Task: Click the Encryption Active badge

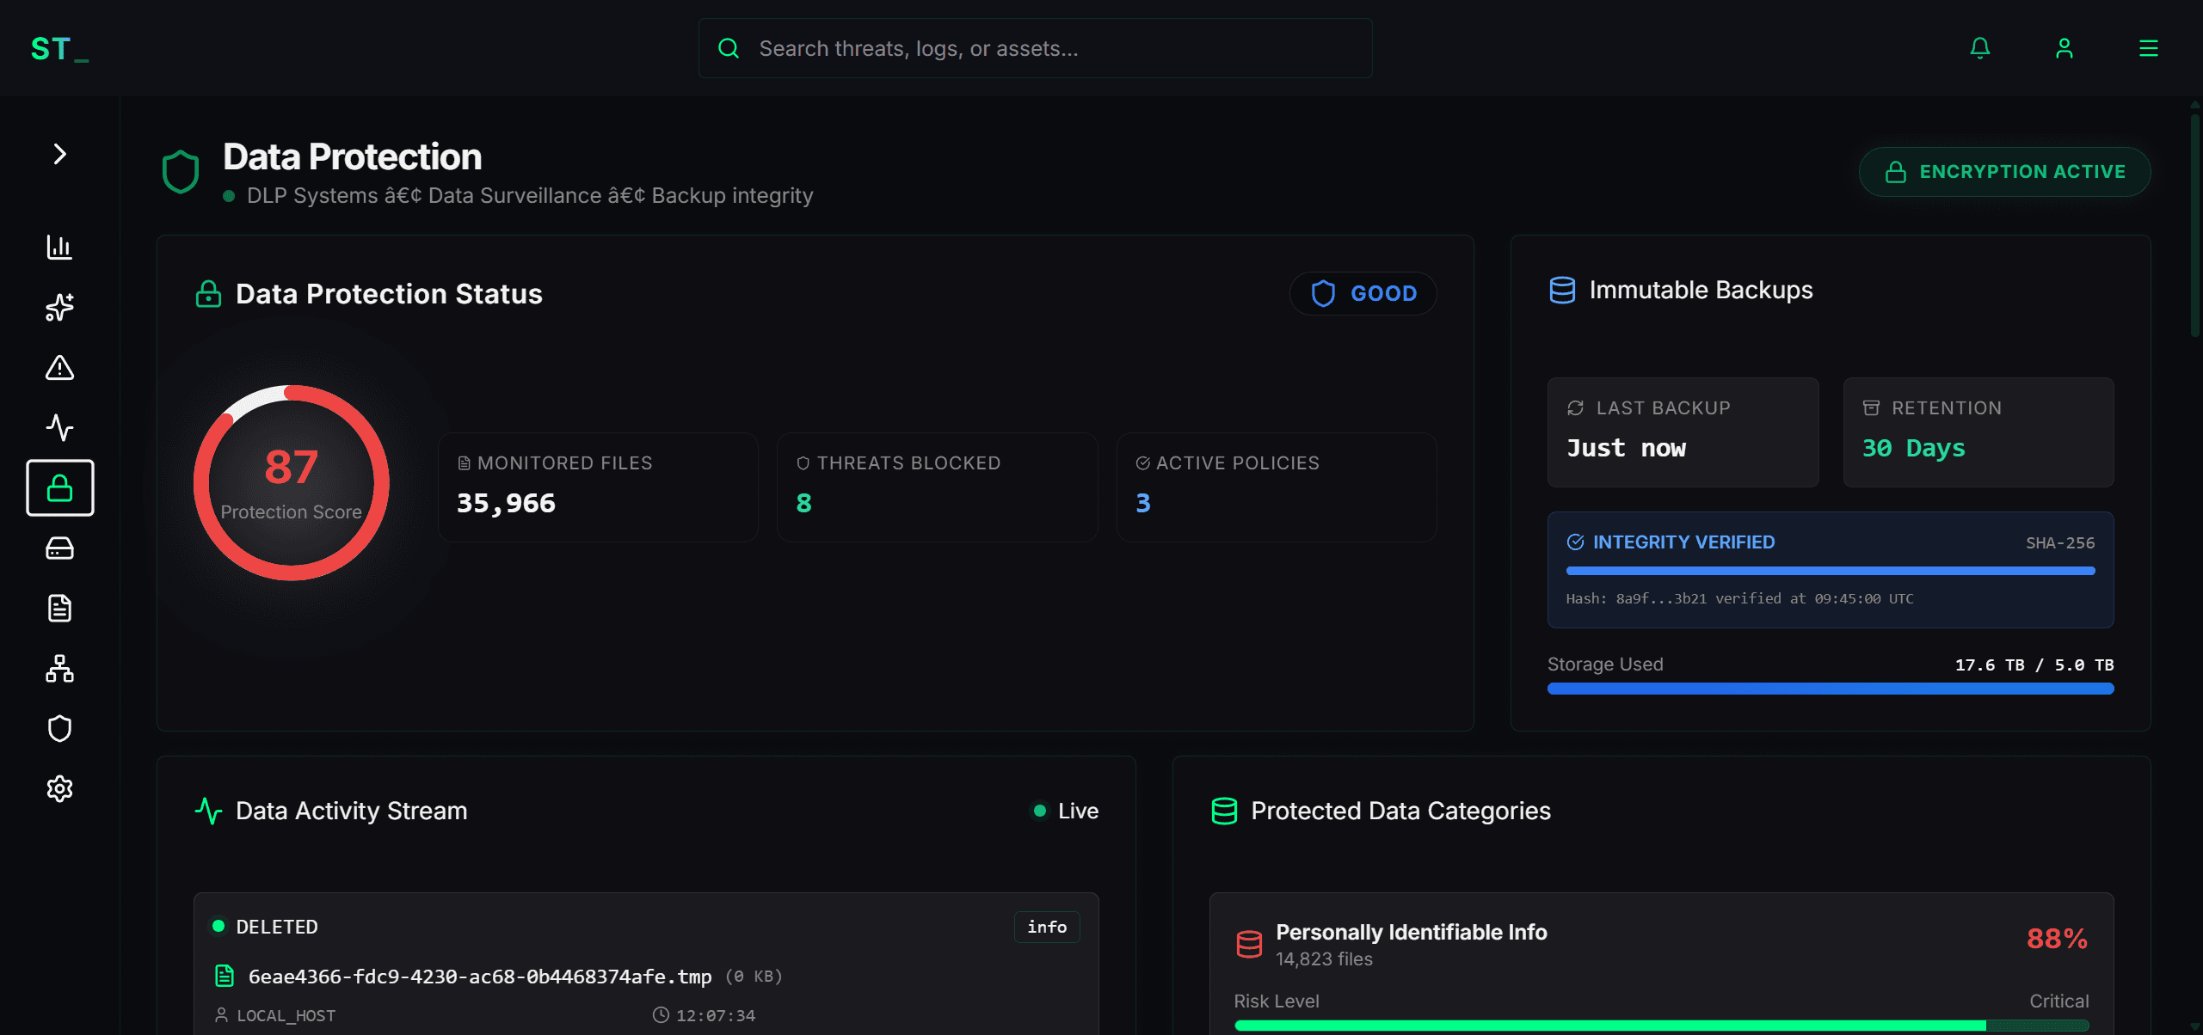Action: (2004, 172)
